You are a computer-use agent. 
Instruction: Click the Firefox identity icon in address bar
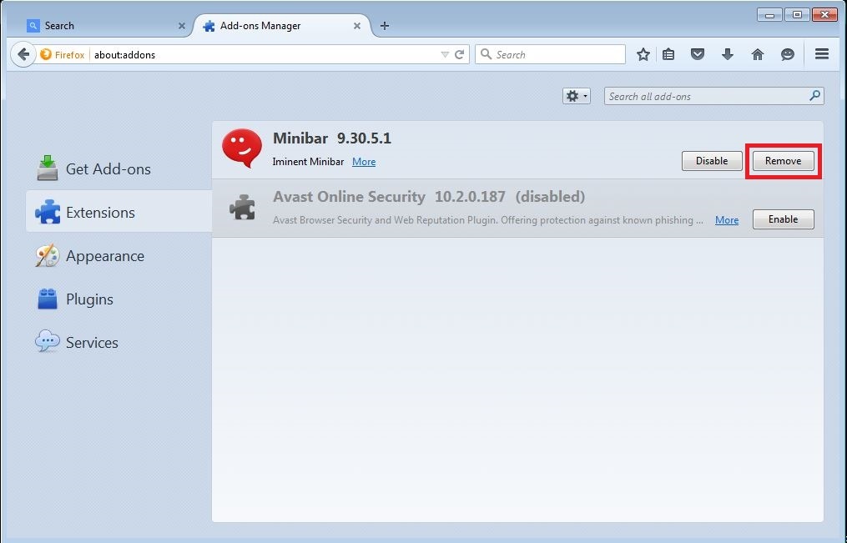46,54
